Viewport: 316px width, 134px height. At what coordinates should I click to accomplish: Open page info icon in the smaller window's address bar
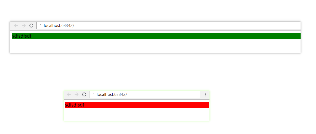click(x=93, y=94)
